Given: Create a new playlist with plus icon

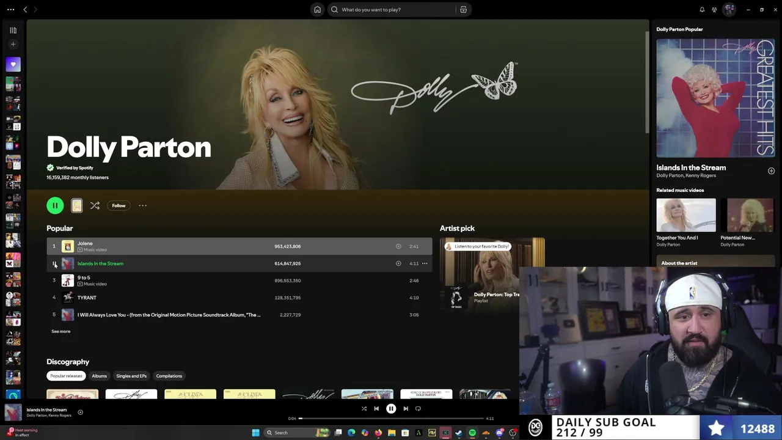Looking at the screenshot, I should [x=13, y=44].
